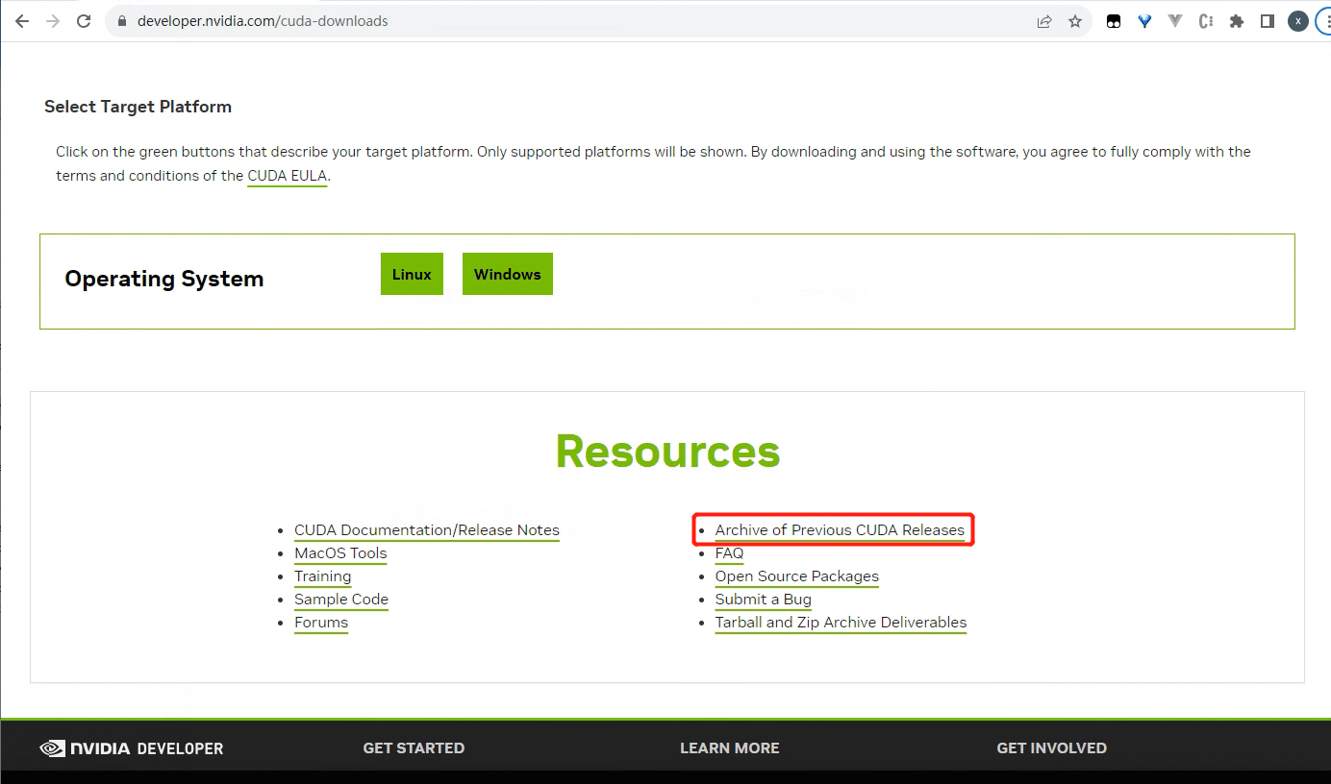
Task: Open the Vue devtools extension icon
Action: coord(1175,21)
